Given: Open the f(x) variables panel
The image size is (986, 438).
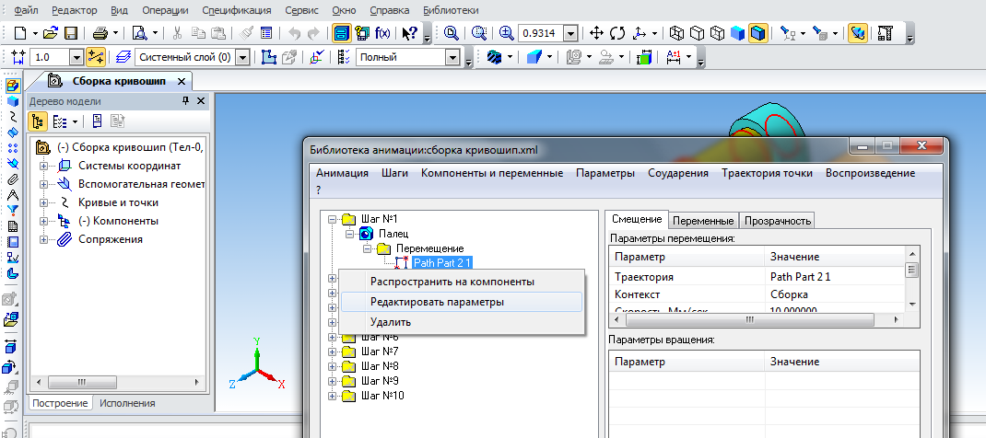Looking at the screenshot, I should pos(381,33).
